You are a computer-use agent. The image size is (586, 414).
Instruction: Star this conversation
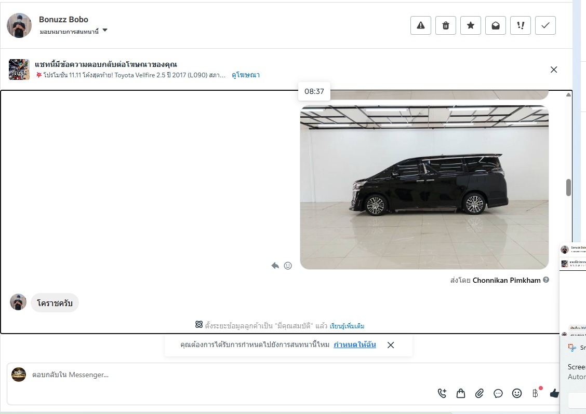(471, 25)
